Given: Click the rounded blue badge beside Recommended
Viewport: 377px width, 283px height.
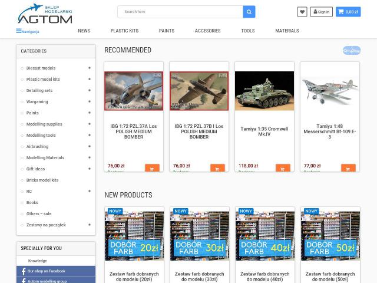Looking at the screenshot, I should coord(352,51).
